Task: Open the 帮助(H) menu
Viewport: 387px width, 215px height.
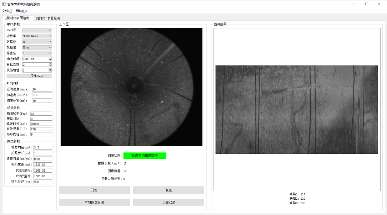Action: tap(21, 11)
